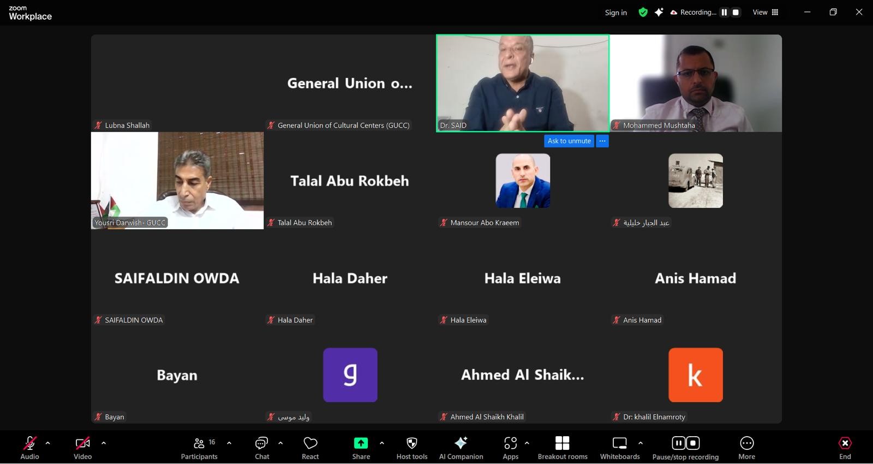Click the React heart icon
Screen dimensions: 873x464
[310, 443]
